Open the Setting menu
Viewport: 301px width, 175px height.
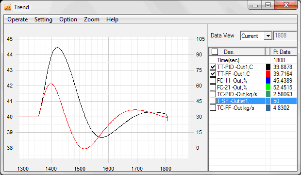(x=43, y=19)
